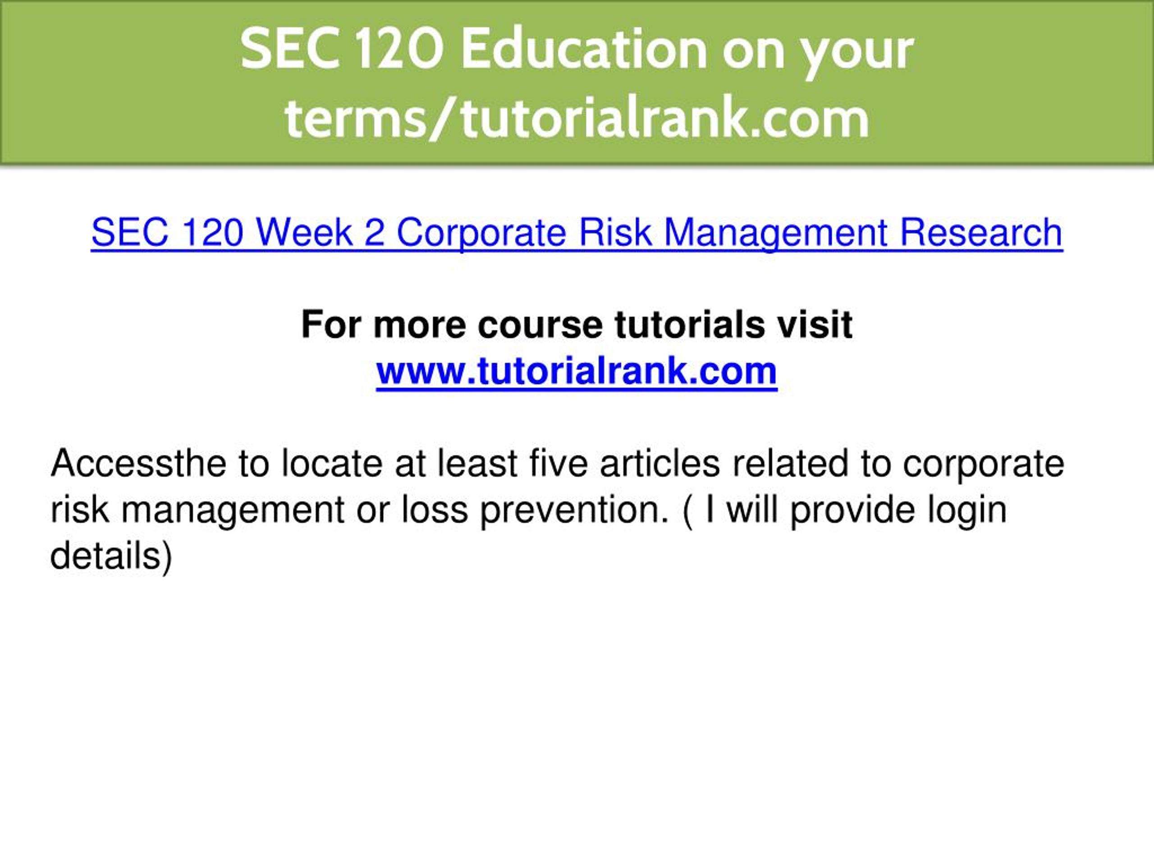Open the SEC 120 Week 2 Corporate Risk Management Research link
1154x865 pixels.
point(577,232)
